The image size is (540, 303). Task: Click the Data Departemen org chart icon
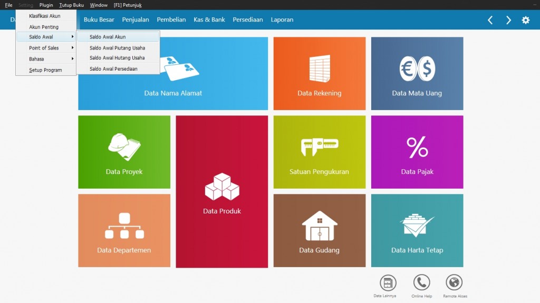tap(124, 226)
